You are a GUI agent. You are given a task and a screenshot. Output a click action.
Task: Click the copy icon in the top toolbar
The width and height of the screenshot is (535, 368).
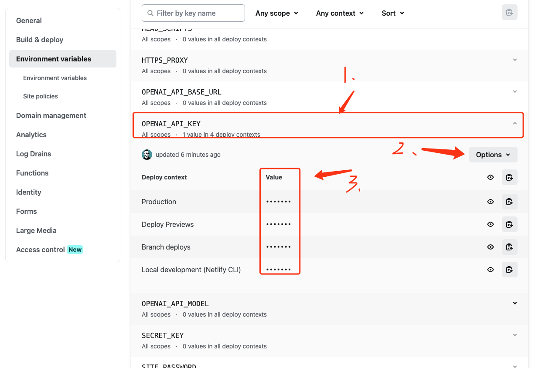tap(510, 12)
